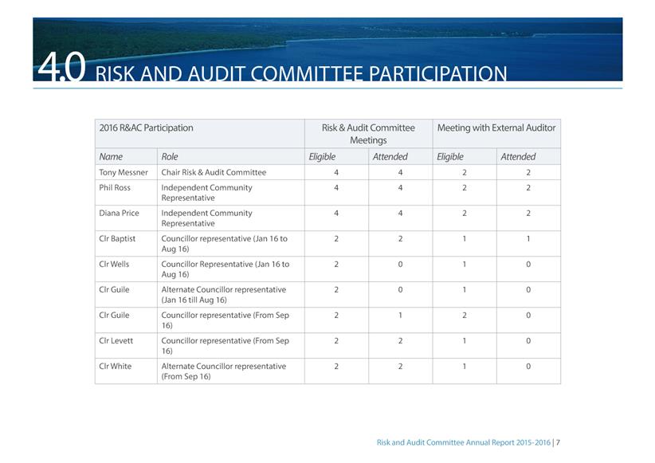Click "Eligible" under Risk & Audit Committee Meetings
655x463 pixels.
pos(322,157)
